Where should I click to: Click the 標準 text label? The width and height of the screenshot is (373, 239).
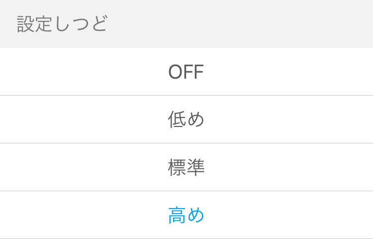point(186,167)
